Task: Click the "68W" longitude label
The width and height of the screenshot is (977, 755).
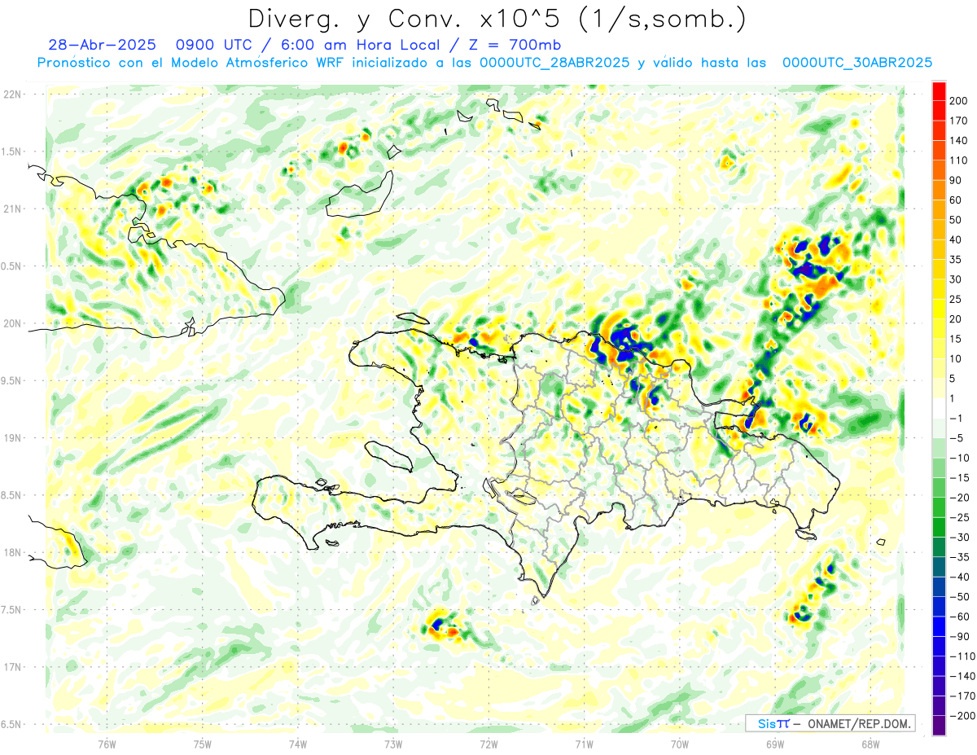Action: (x=870, y=744)
